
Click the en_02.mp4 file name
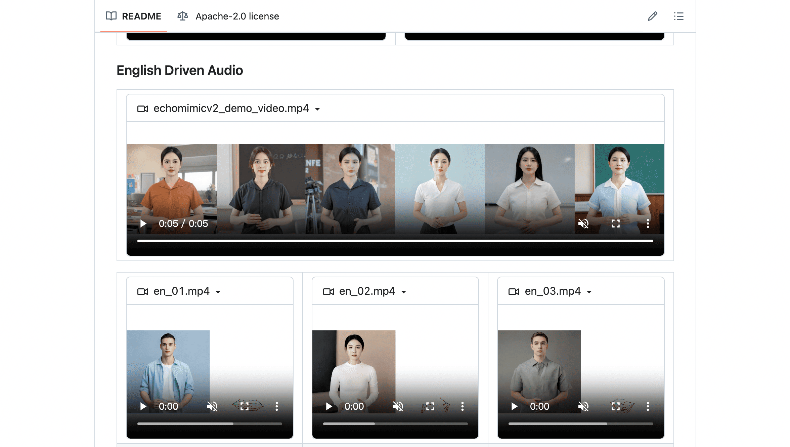click(x=367, y=291)
